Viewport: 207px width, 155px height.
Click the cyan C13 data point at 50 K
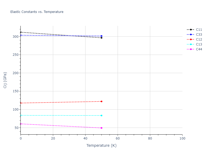[101, 115]
